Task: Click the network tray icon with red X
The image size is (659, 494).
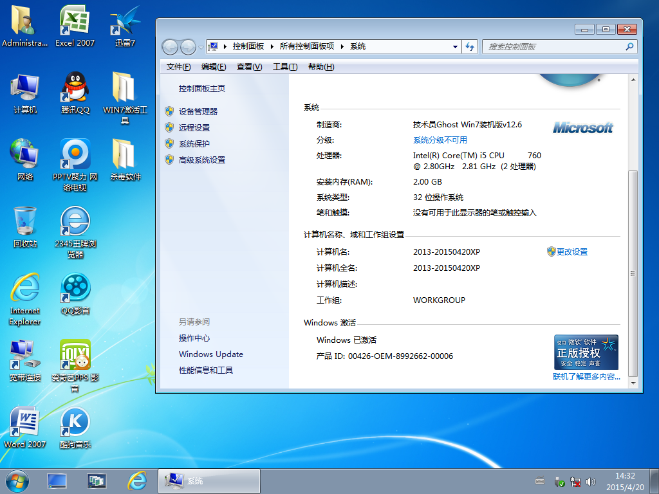Action: point(575,482)
